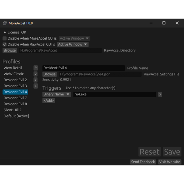Move selected profile down with v button
The image size is (184, 184).
tap(36, 74)
